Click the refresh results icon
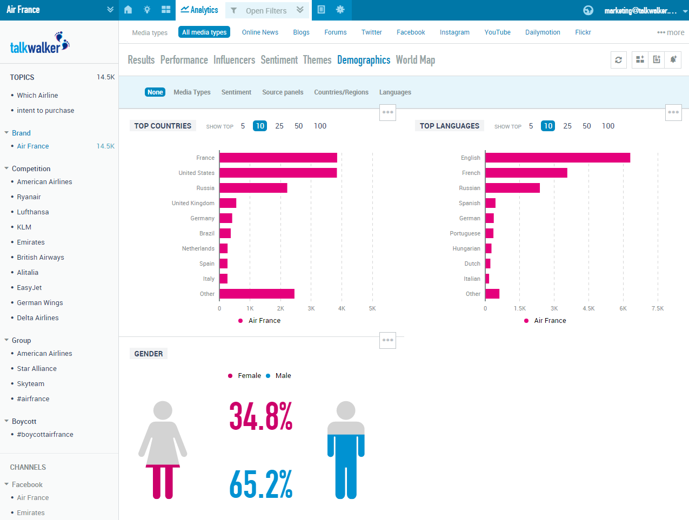 618,60
